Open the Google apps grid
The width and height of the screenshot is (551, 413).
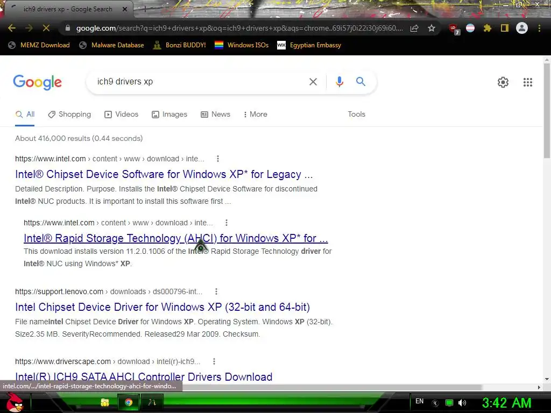[x=528, y=82]
